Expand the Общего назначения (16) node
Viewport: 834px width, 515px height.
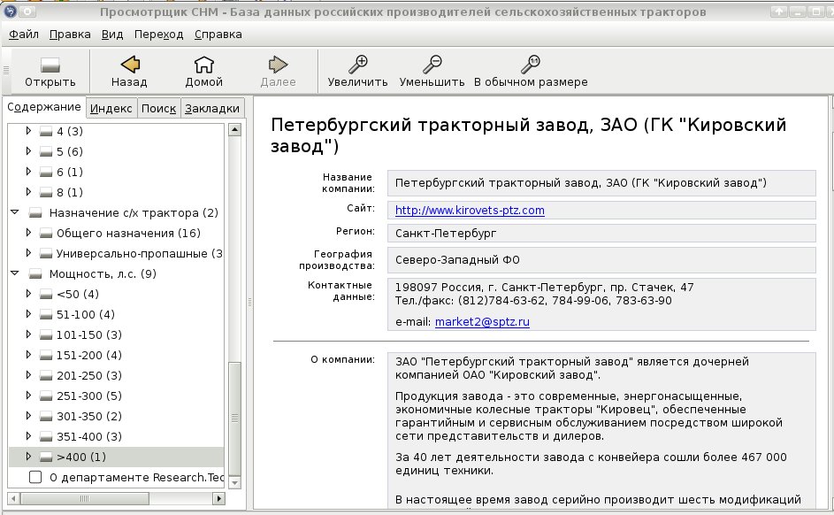click(28, 232)
